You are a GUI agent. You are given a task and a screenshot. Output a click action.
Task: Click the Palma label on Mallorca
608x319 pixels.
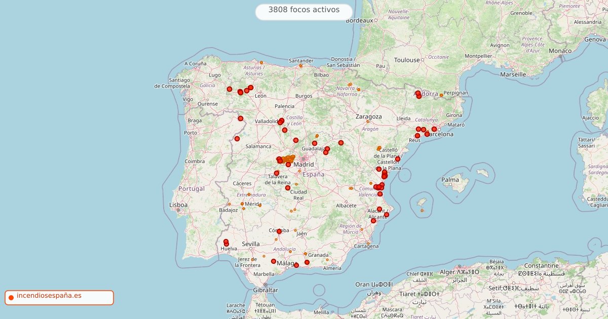point(450,180)
